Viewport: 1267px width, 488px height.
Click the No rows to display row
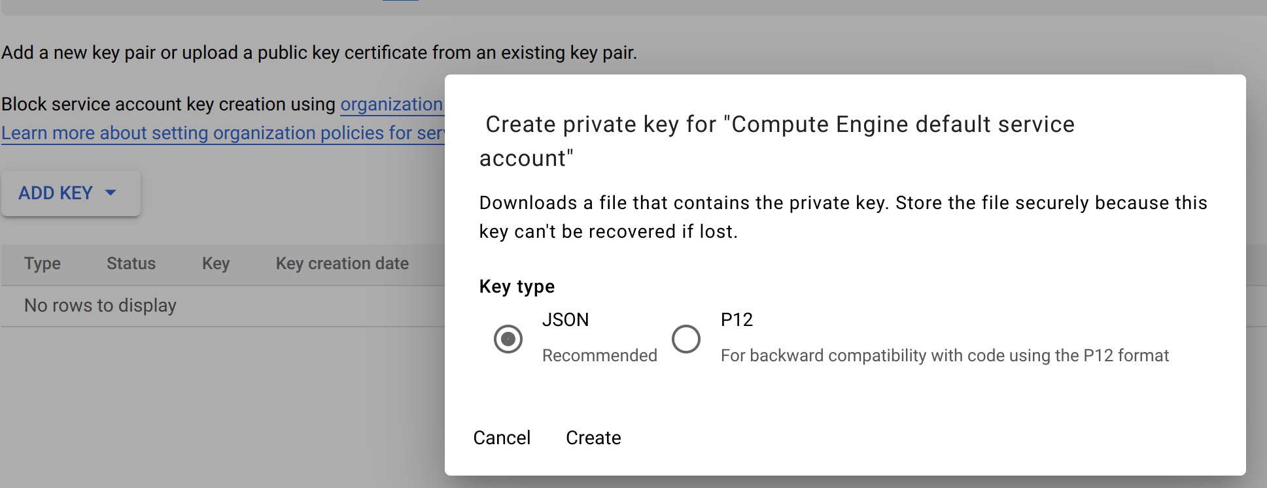pos(100,306)
